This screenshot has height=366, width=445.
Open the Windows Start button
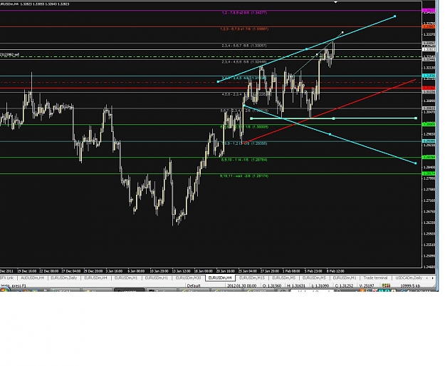tap(5, 290)
